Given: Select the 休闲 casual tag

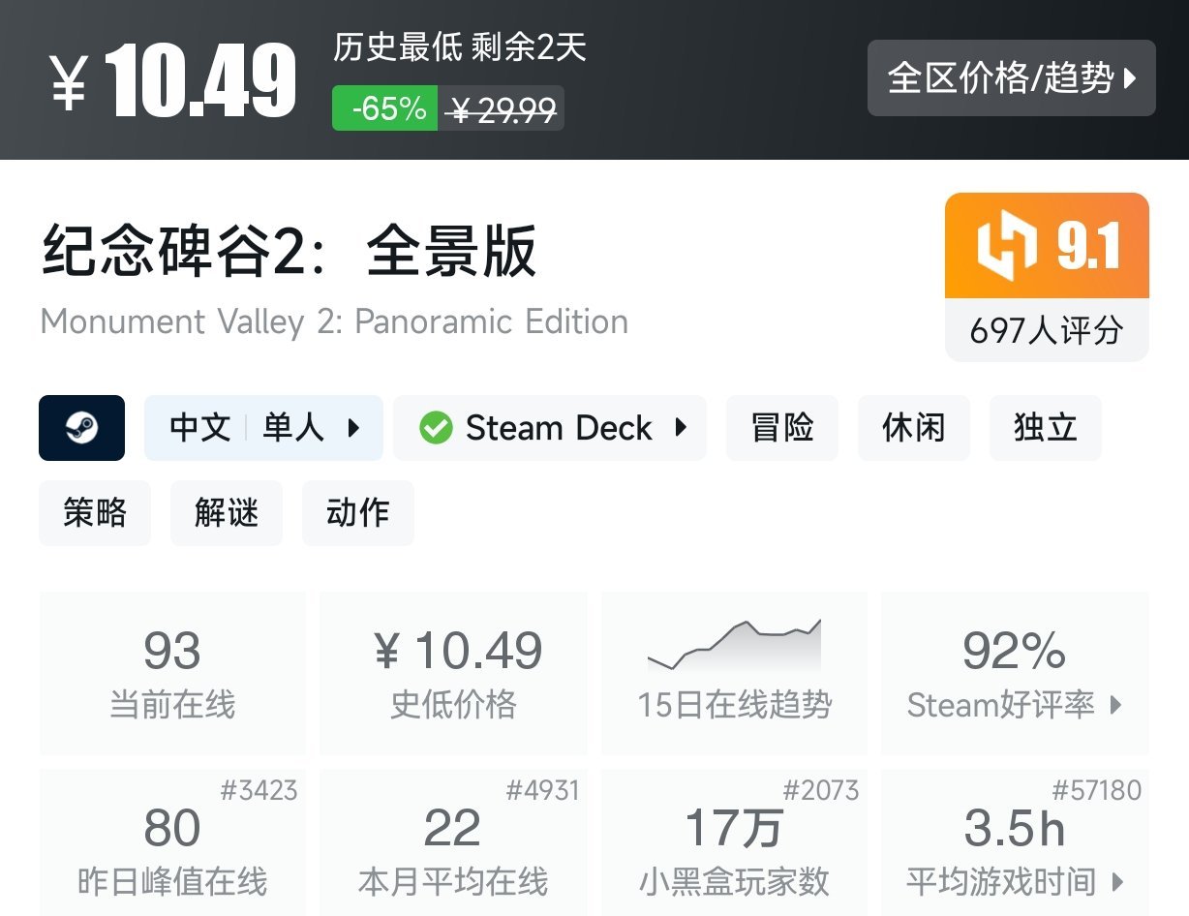Looking at the screenshot, I should [x=913, y=427].
